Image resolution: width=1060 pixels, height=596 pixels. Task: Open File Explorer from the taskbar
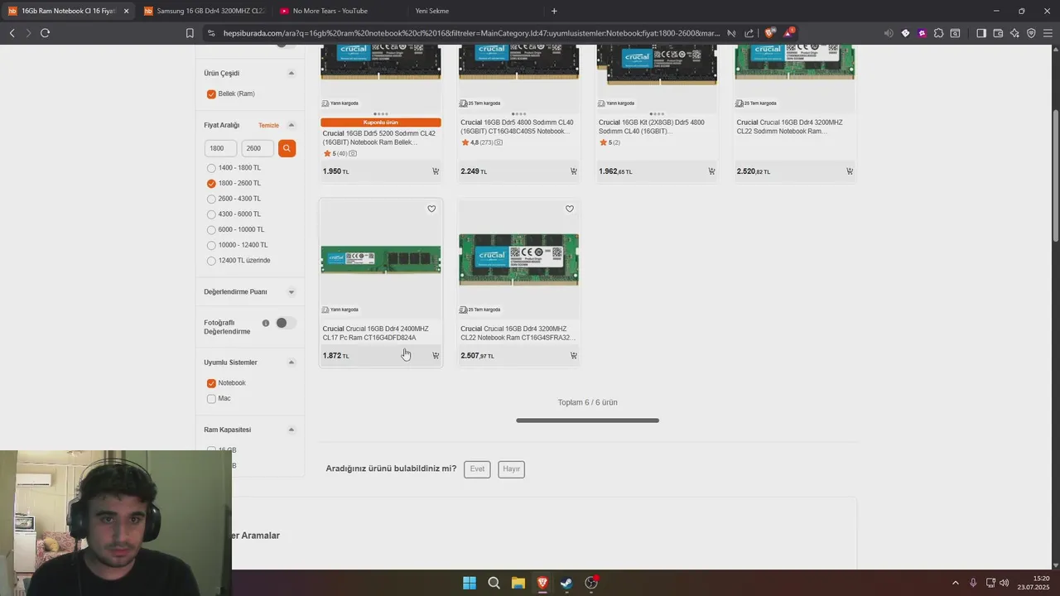point(518,583)
